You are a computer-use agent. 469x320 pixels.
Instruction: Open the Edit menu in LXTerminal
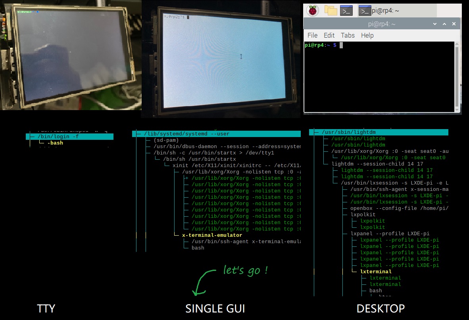329,35
